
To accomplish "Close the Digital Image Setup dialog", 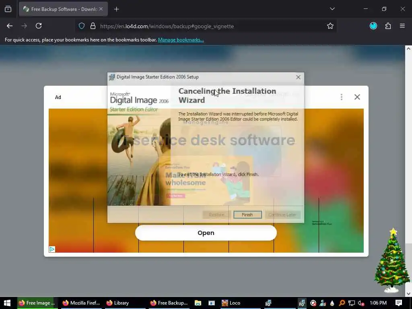I will coord(298,77).
